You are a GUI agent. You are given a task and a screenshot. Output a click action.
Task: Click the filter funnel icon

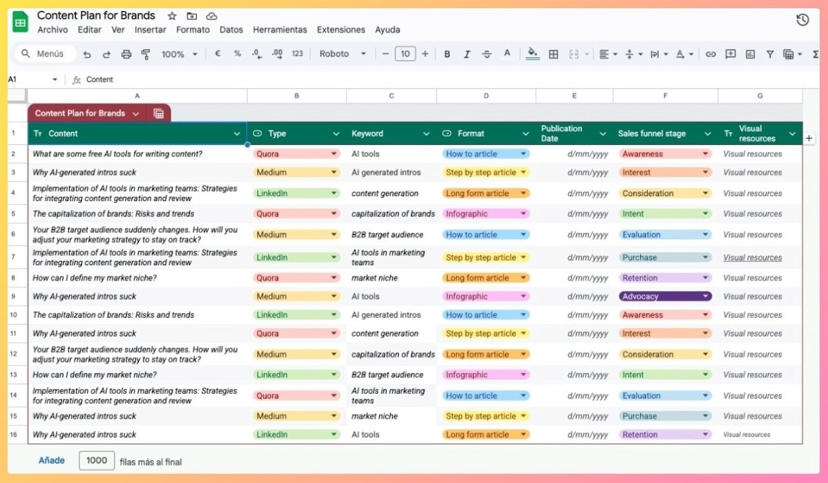click(769, 54)
